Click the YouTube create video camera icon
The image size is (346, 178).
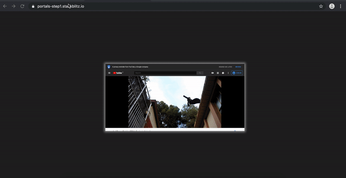212,73
